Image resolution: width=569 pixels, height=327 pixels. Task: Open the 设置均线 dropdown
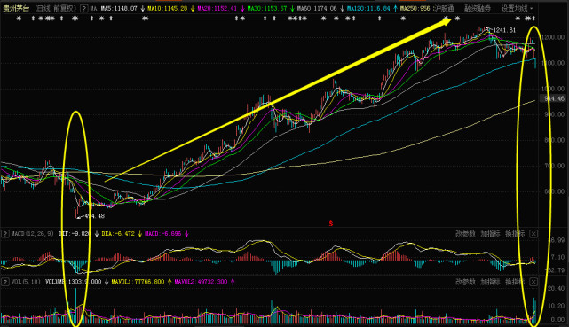(518, 8)
